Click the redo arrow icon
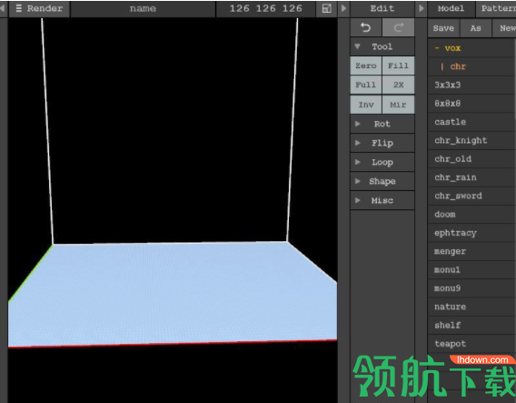The image size is (516, 403). coord(399,27)
